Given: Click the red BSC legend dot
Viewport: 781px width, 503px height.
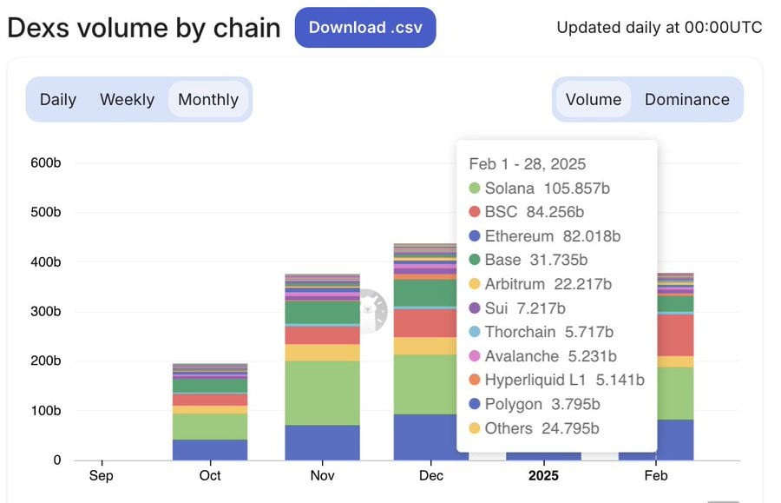Looking at the screenshot, I should (474, 212).
